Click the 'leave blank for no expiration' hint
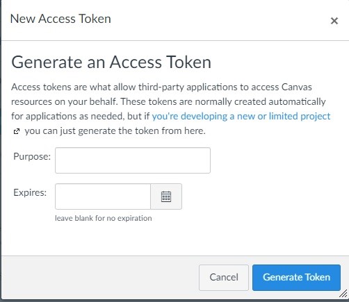Image resolution: width=349 pixels, height=302 pixels. [104, 218]
